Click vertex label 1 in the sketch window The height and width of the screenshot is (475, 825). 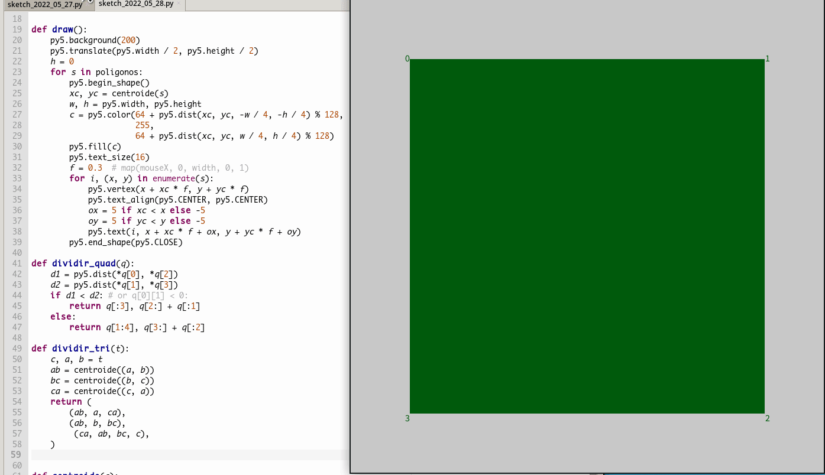768,58
